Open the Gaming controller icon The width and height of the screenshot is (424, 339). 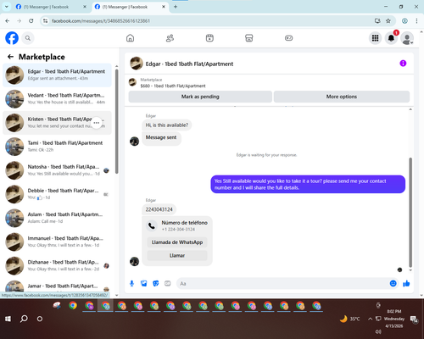(288, 38)
